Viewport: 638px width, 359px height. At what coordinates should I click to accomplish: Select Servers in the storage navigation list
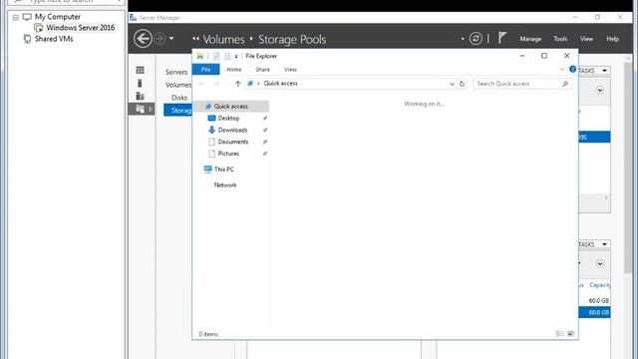click(176, 72)
